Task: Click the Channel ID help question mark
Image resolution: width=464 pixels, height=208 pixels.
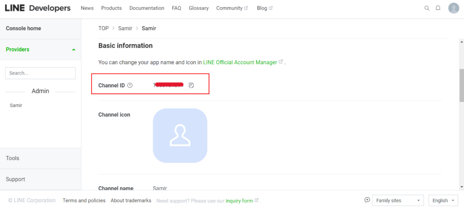Action: [x=130, y=85]
